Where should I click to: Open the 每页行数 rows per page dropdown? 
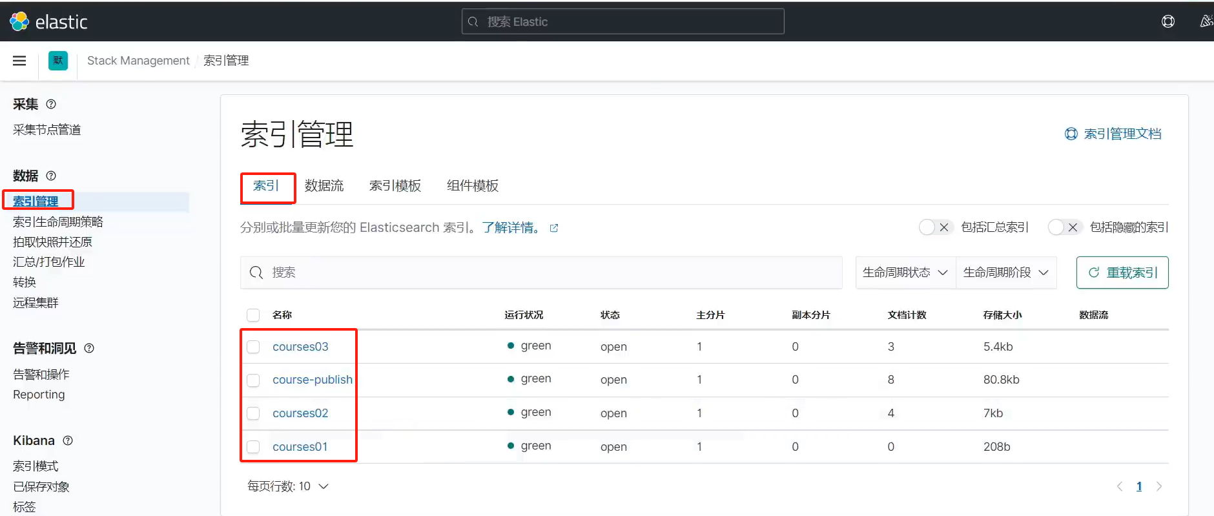pos(288,486)
